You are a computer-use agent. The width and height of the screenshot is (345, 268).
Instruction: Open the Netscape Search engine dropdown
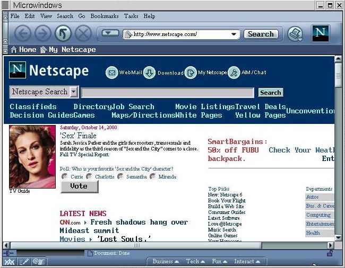click(x=74, y=92)
